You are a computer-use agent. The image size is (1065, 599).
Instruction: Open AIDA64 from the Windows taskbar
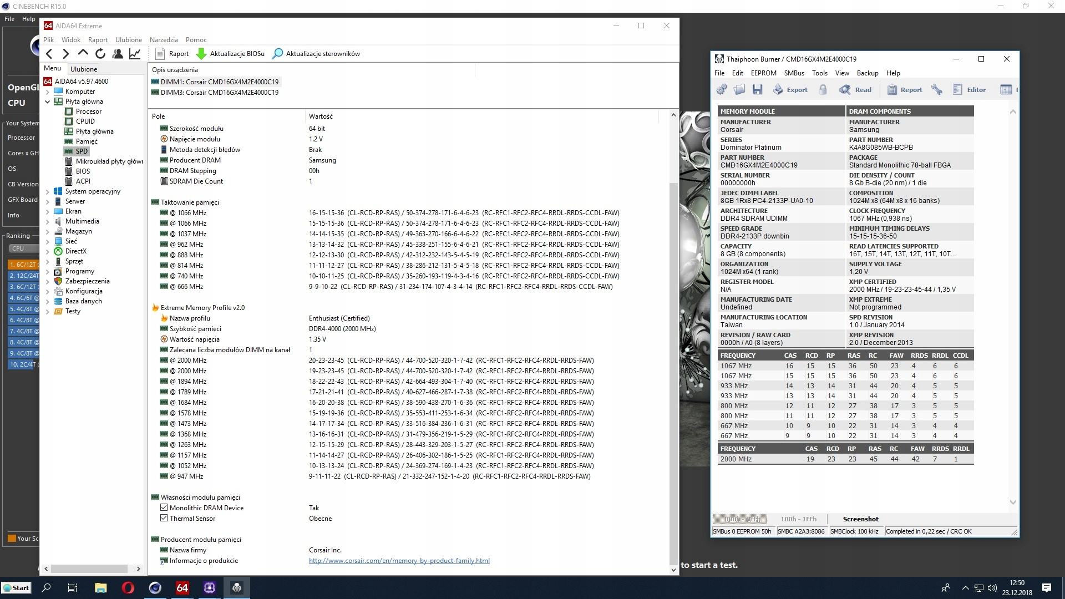(x=182, y=588)
